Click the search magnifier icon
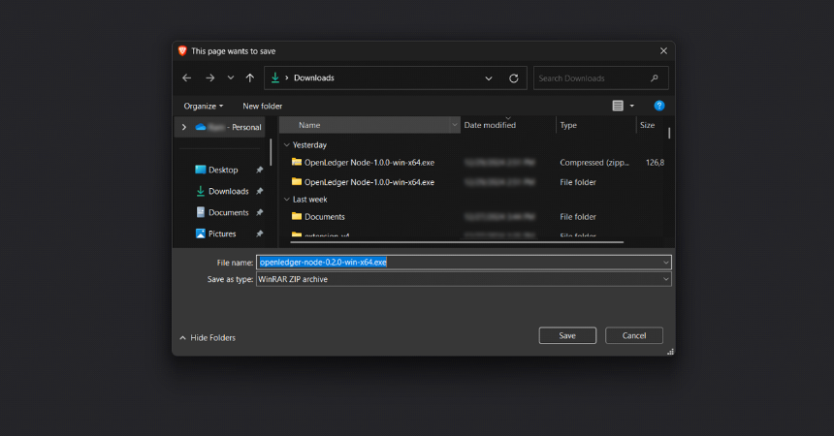Viewport: 834px width, 436px height. tap(655, 78)
